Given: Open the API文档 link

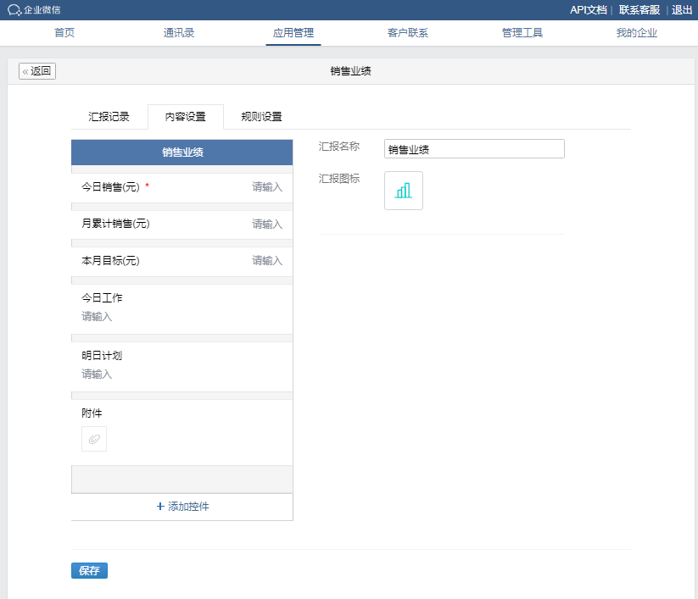Looking at the screenshot, I should tap(589, 10).
